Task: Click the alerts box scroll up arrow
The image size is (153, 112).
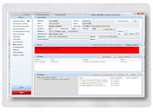Action: coord(140,48)
